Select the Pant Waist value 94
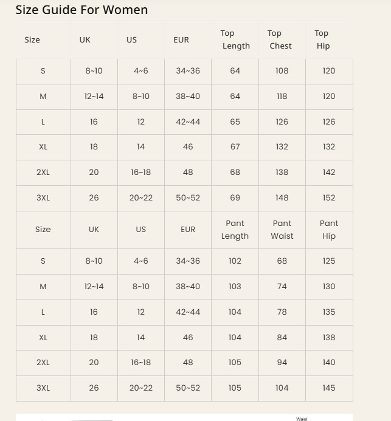The image size is (391, 421). click(x=282, y=363)
